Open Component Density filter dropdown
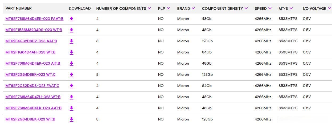This screenshot has width=332, height=125. coord(246,8)
